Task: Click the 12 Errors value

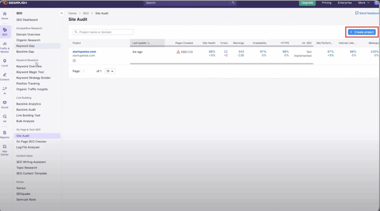Action: coord(226,52)
